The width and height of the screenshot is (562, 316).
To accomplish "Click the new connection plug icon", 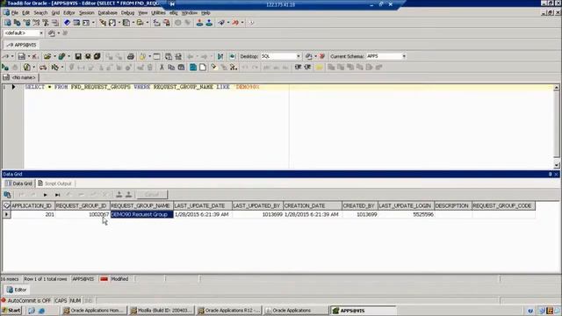I will pos(221,23).
